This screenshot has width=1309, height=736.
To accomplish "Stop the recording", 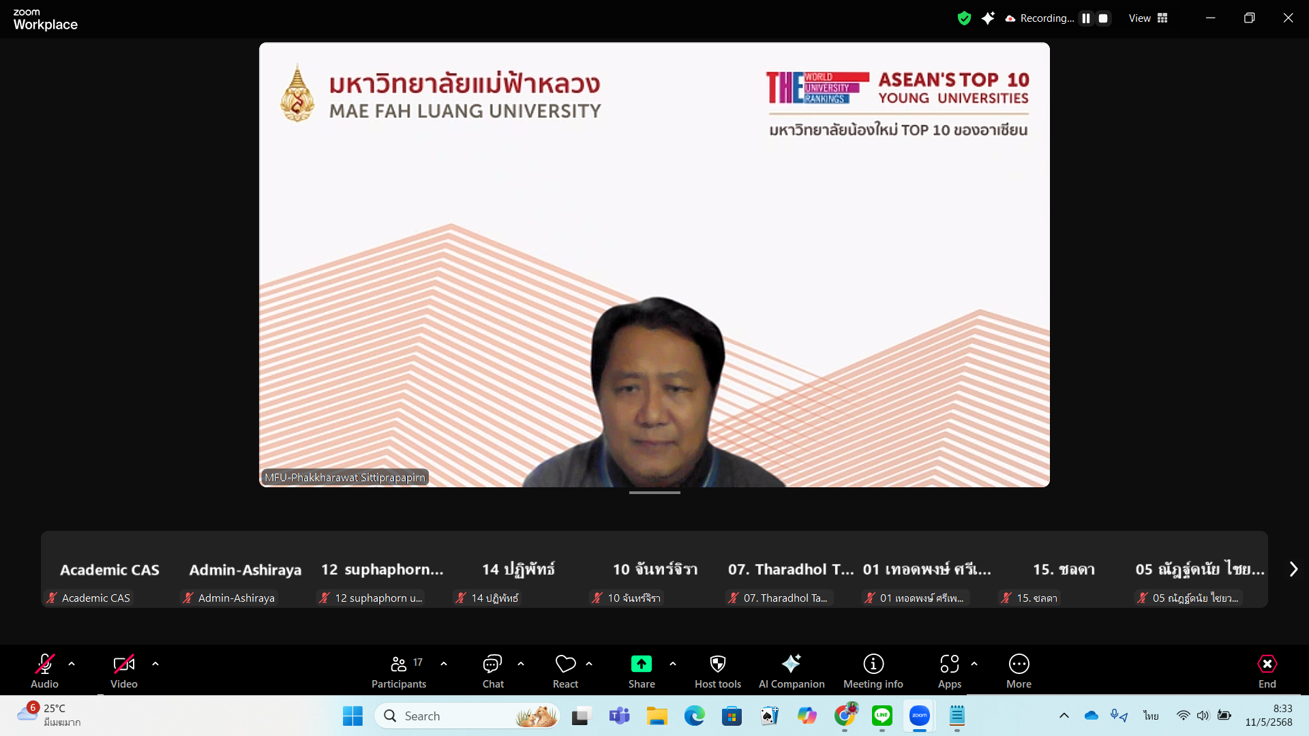I will click(x=1103, y=18).
